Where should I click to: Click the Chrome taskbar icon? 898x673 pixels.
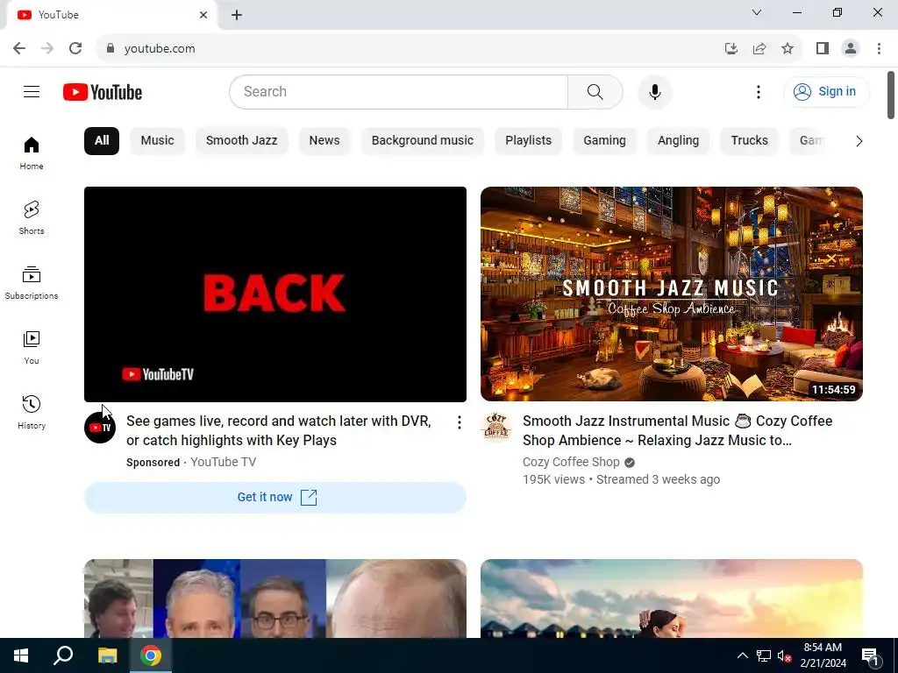pos(151,655)
